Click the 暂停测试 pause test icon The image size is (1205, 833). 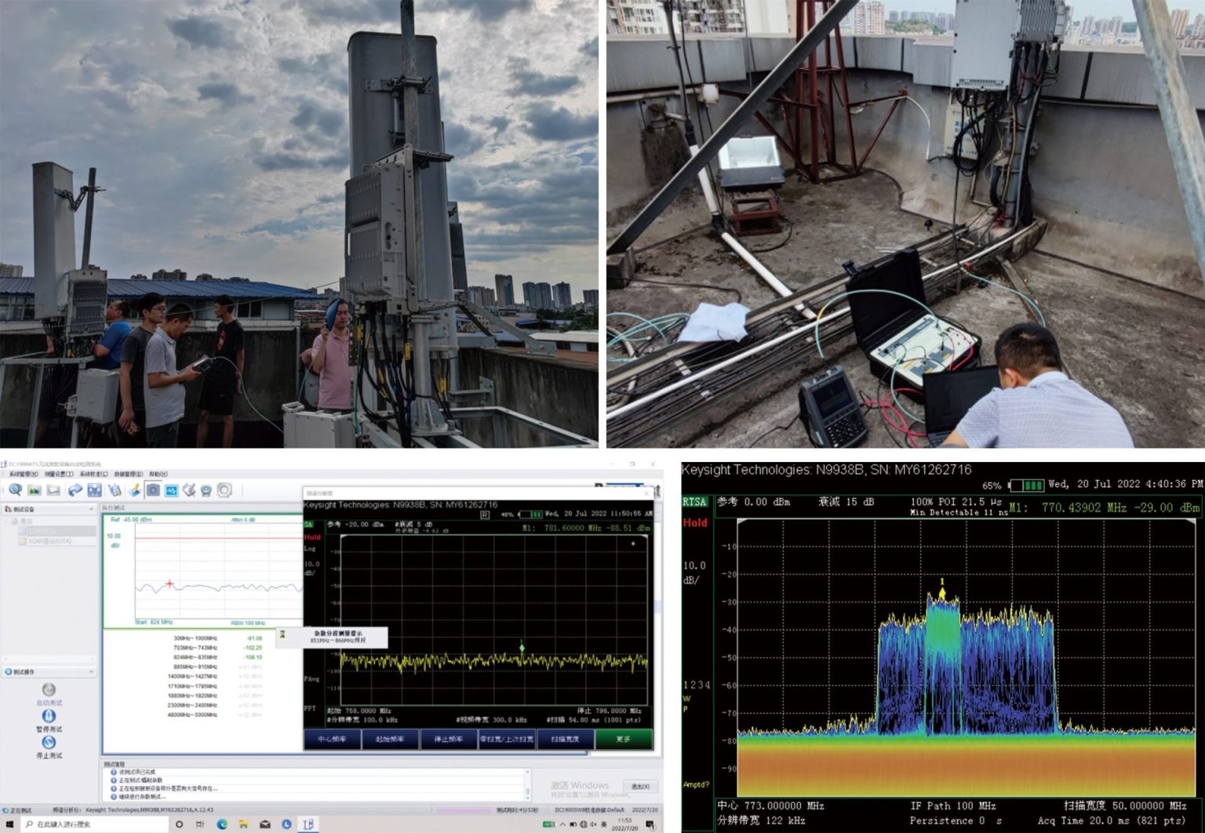(49, 716)
